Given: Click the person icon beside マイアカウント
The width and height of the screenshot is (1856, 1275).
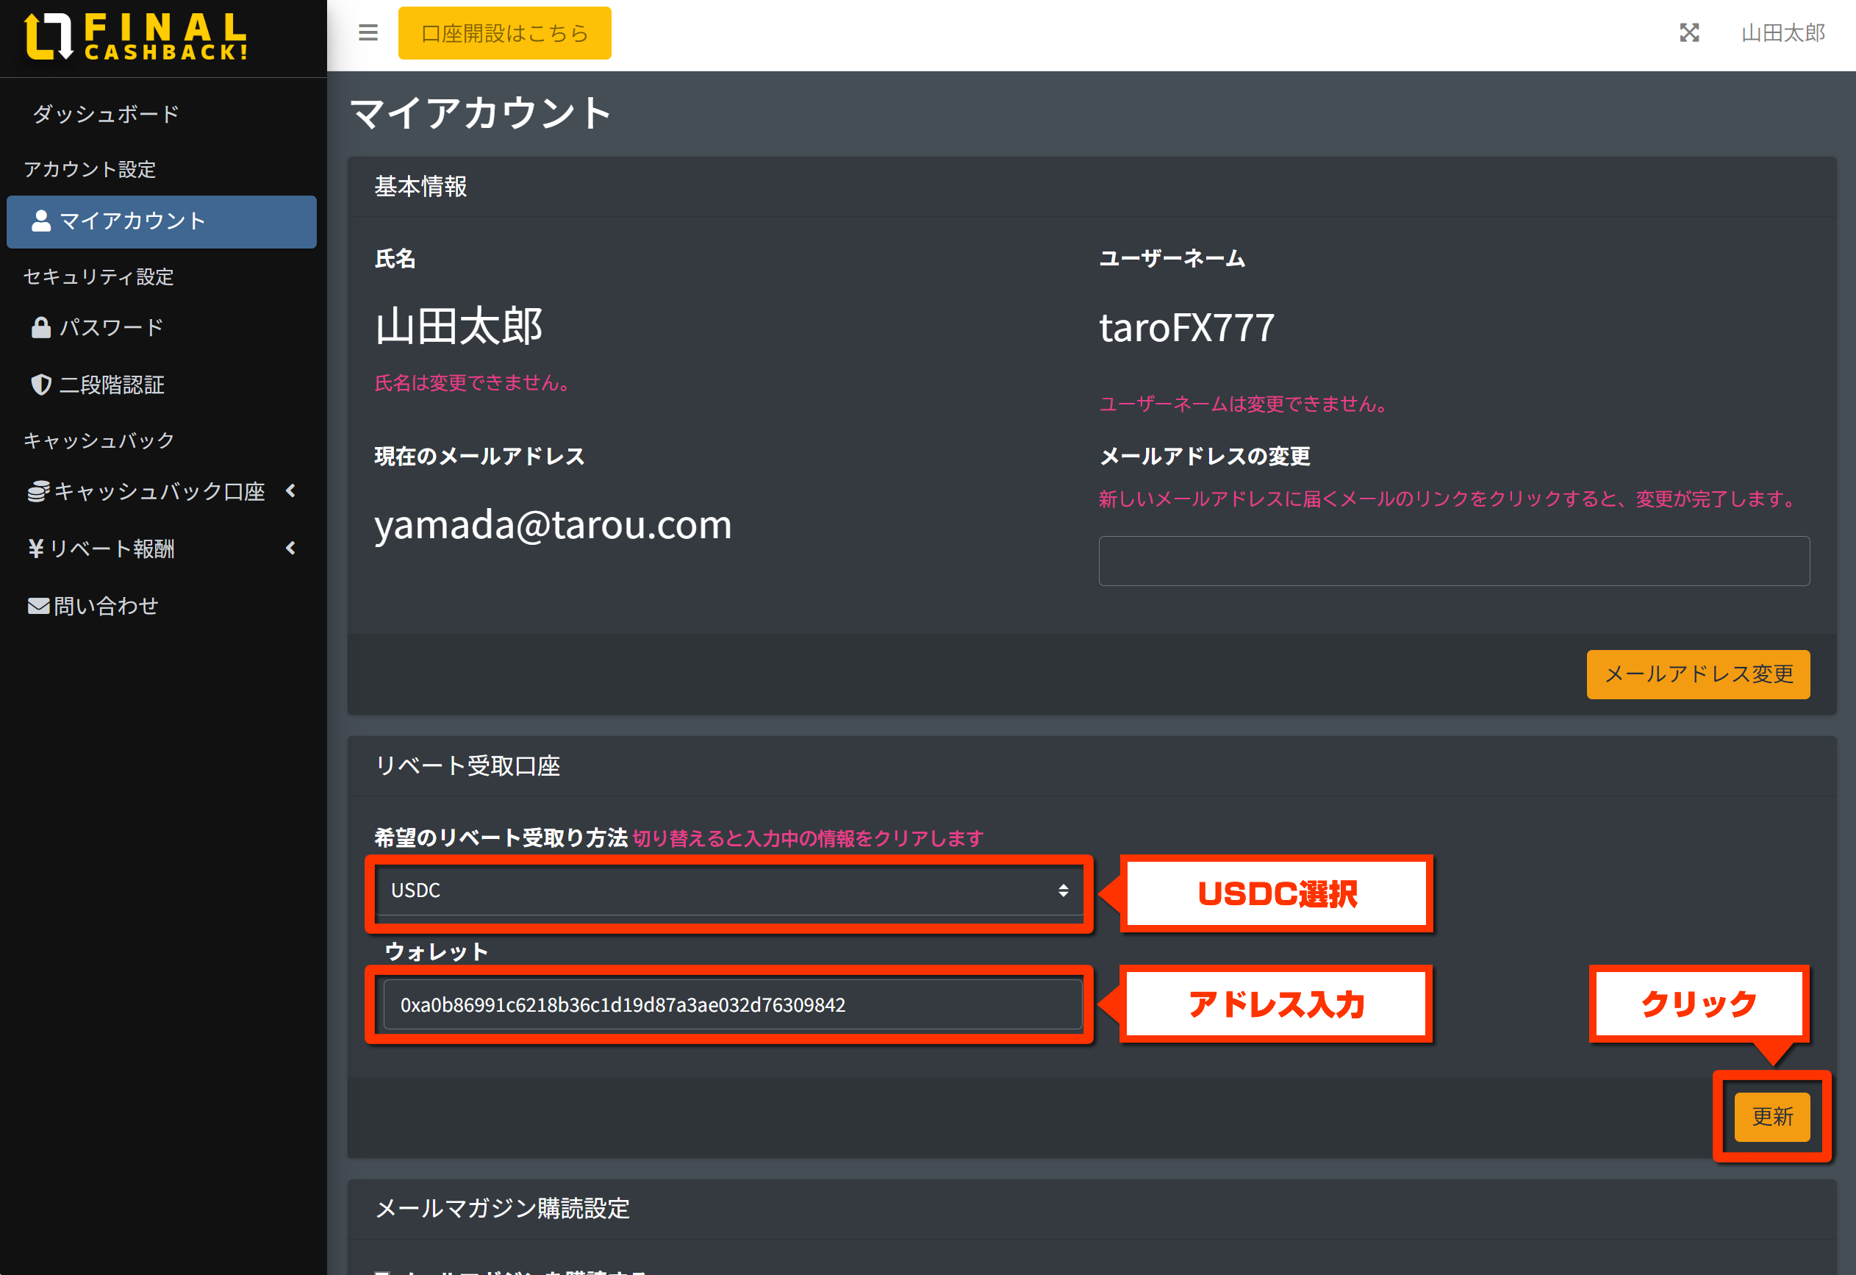Looking at the screenshot, I should [x=40, y=221].
